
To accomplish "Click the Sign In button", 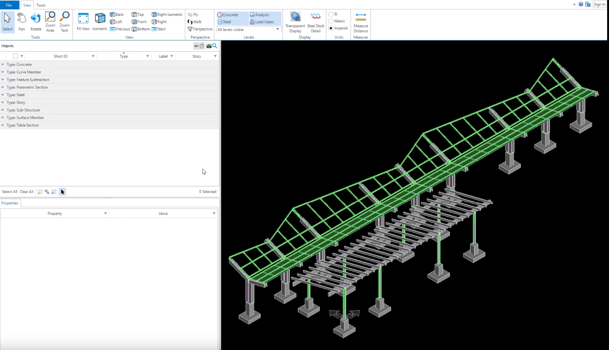I will 600,4.
